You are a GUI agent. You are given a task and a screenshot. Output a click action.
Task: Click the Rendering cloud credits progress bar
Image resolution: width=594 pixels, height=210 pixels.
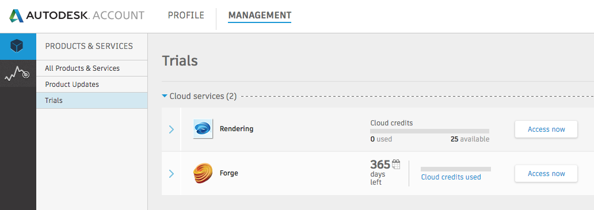pos(429,131)
